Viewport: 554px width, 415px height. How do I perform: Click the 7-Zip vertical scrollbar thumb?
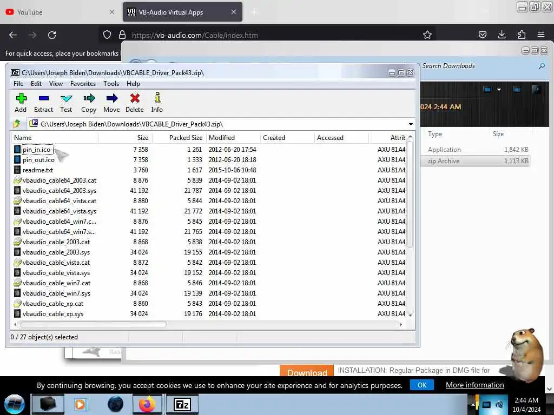(410, 194)
